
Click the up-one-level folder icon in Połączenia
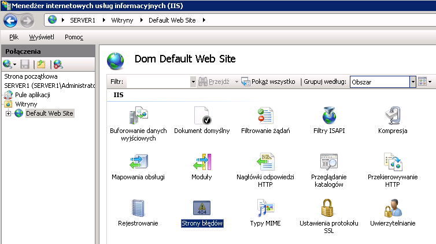[x=41, y=64]
